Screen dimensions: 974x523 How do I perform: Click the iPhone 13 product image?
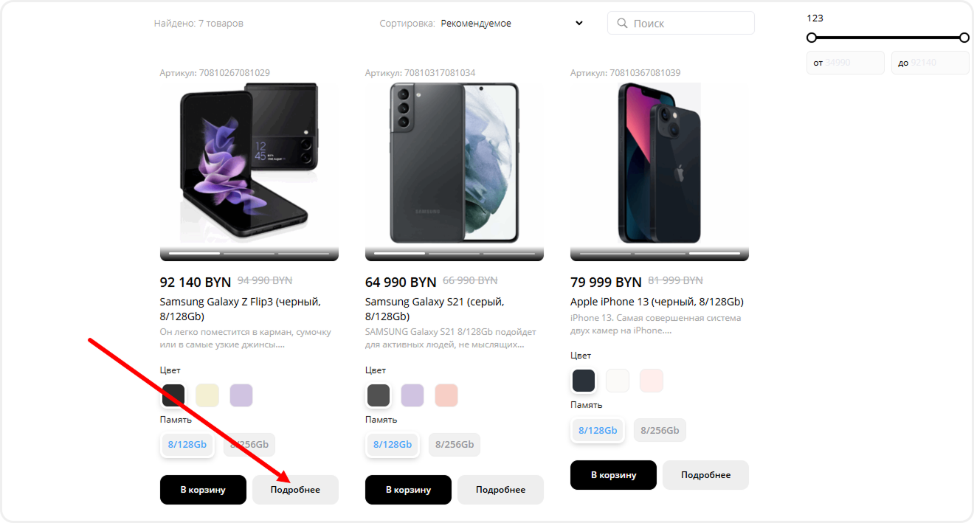[x=659, y=163]
